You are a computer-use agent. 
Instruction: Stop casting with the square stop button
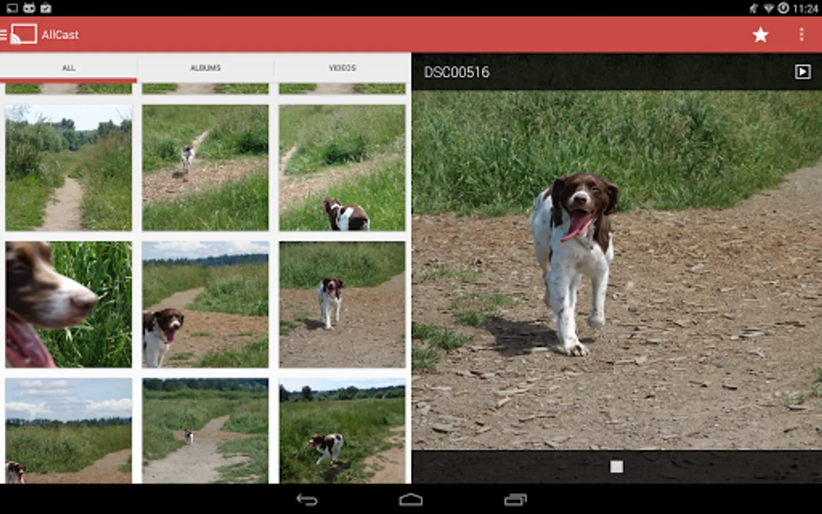tap(616, 467)
